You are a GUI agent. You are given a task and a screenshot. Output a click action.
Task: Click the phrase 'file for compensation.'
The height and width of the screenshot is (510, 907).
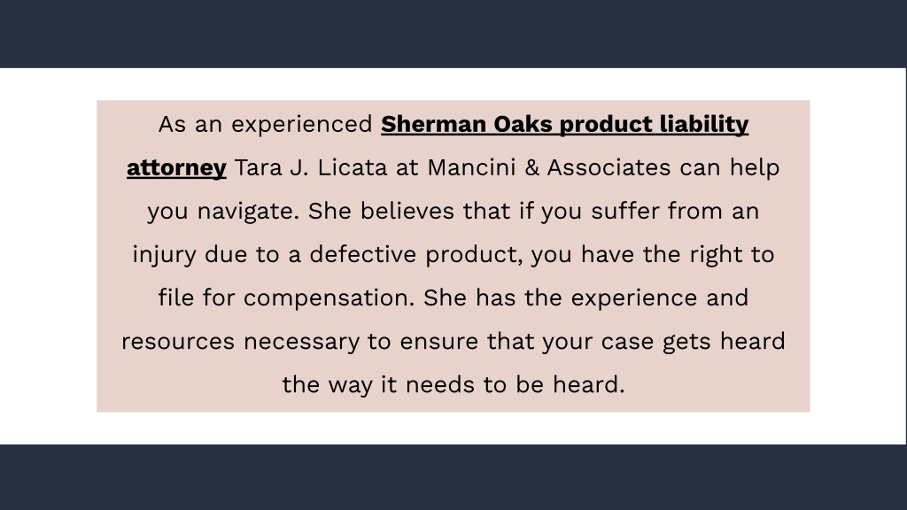click(287, 298)
